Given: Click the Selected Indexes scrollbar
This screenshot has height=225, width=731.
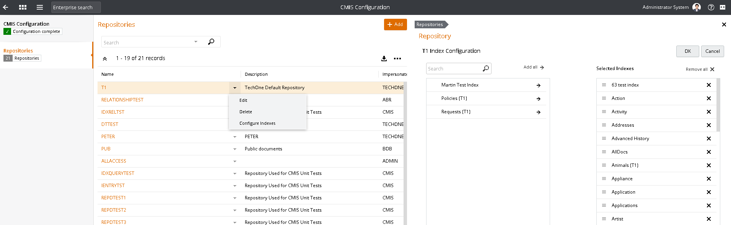Looking at the screenshot, I should [x=718, y=105].
